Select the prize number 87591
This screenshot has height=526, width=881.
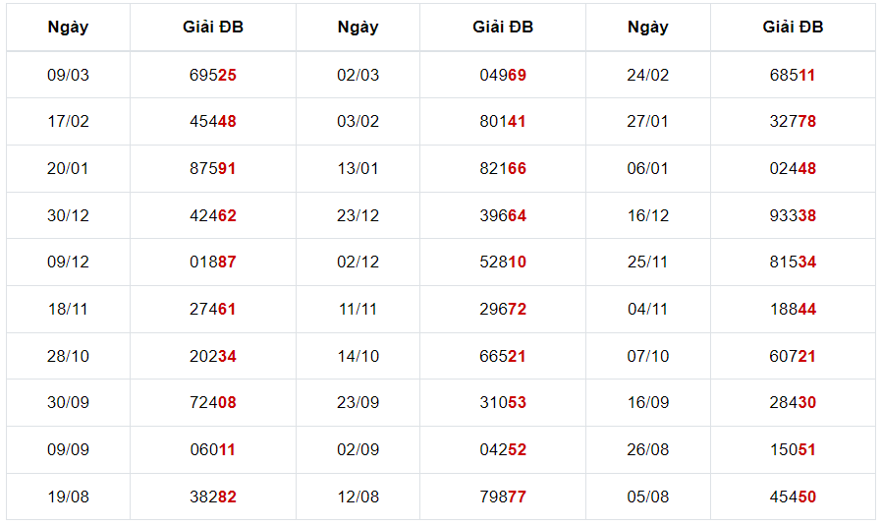(x=212, y=169)
